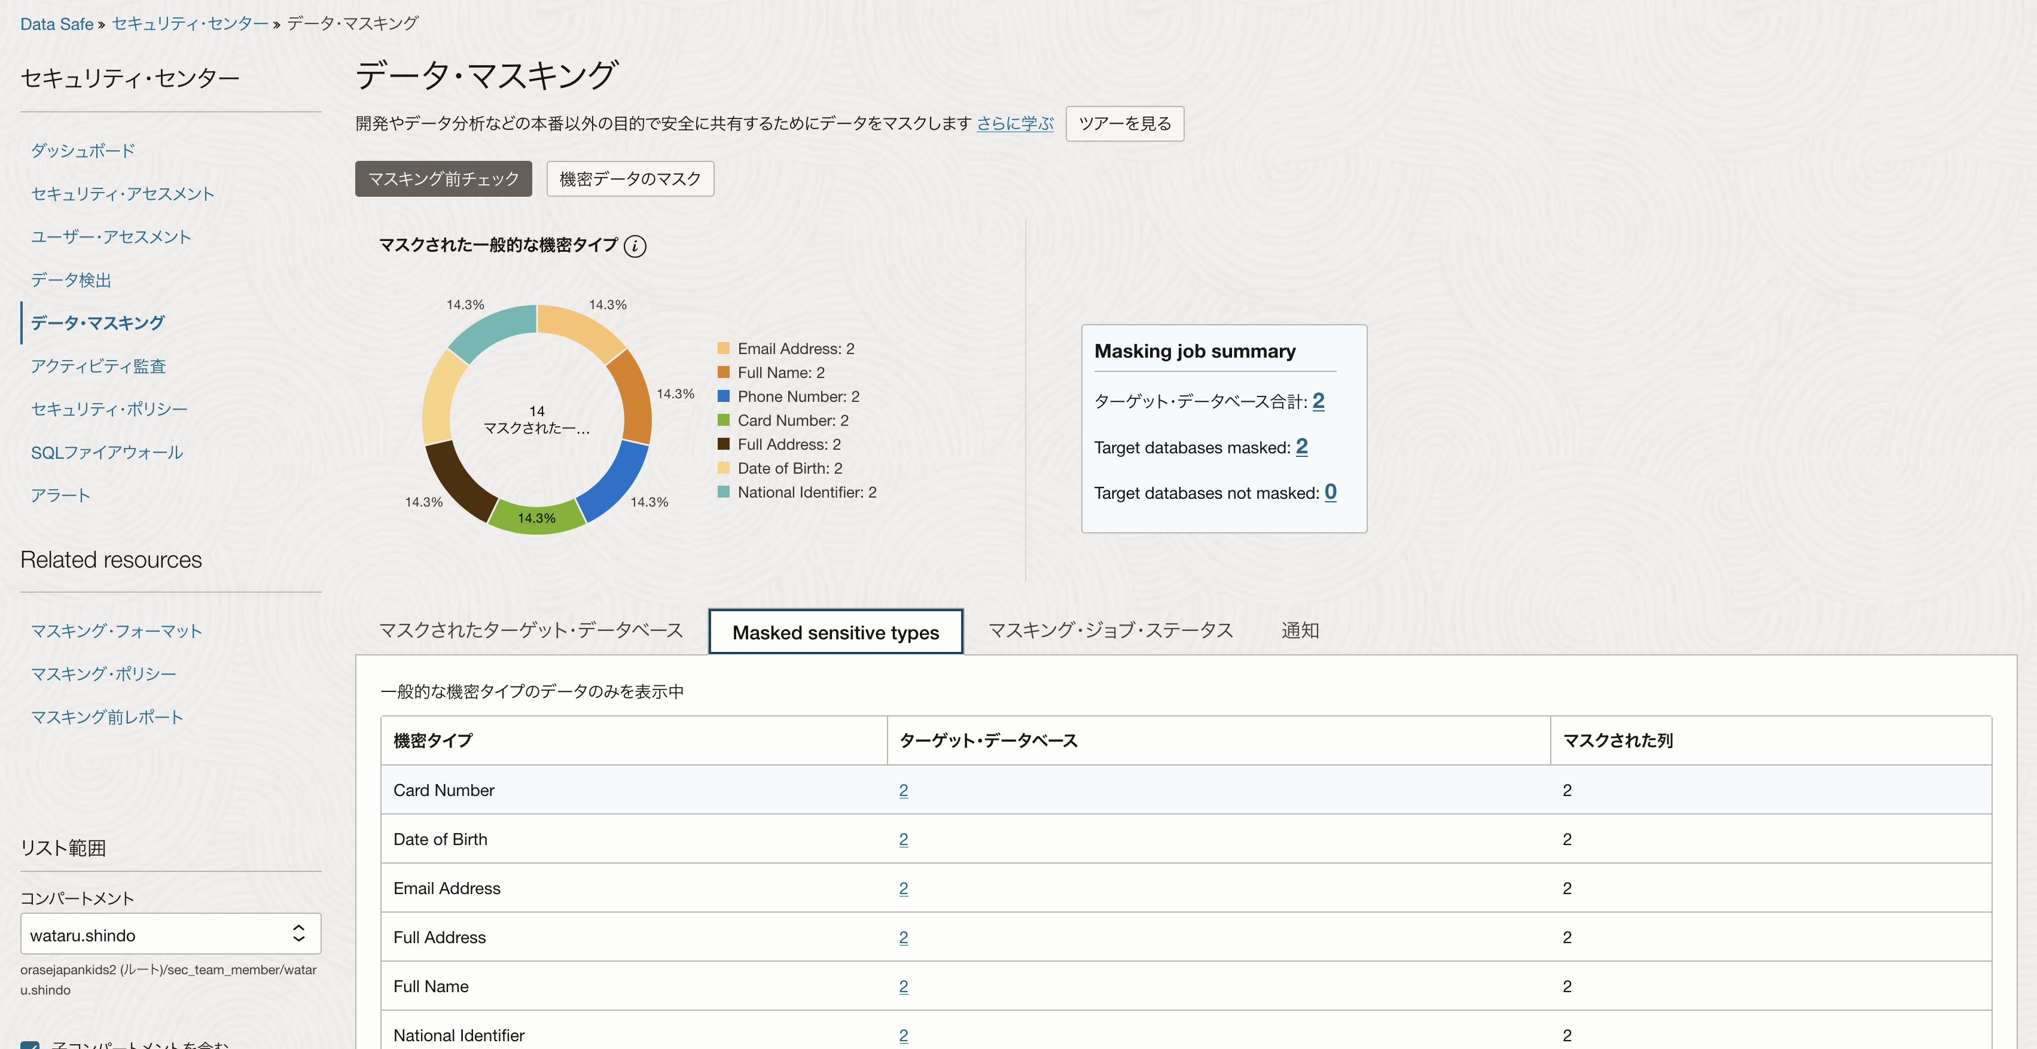Click the info icon beside masked sensitive types heading

[x=634, y=246]
